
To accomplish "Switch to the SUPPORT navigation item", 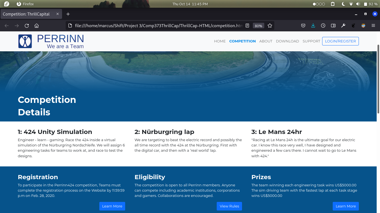I will click(x=311, y=41).
